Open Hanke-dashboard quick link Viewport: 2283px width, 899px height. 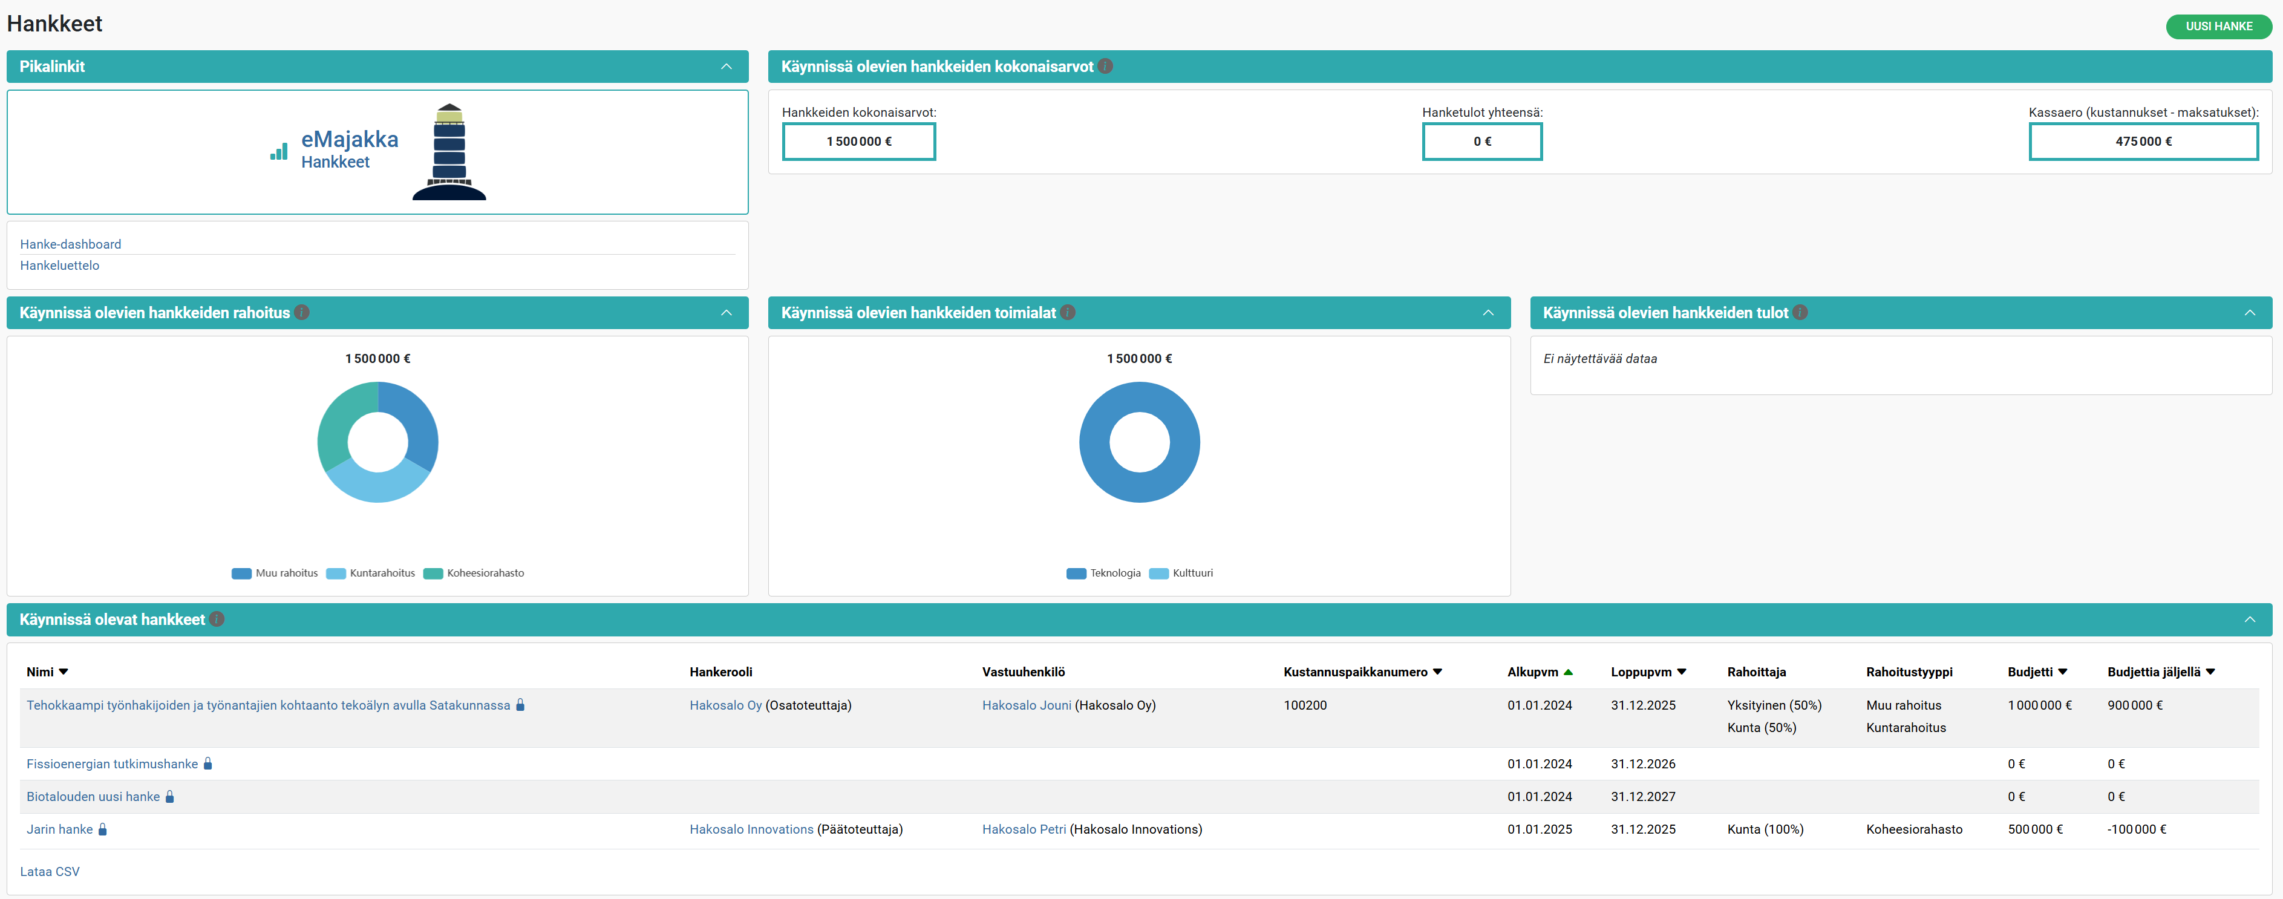(x=71, y=244)
